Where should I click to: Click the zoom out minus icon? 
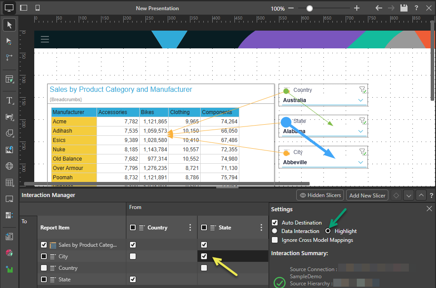coord(291,8)
